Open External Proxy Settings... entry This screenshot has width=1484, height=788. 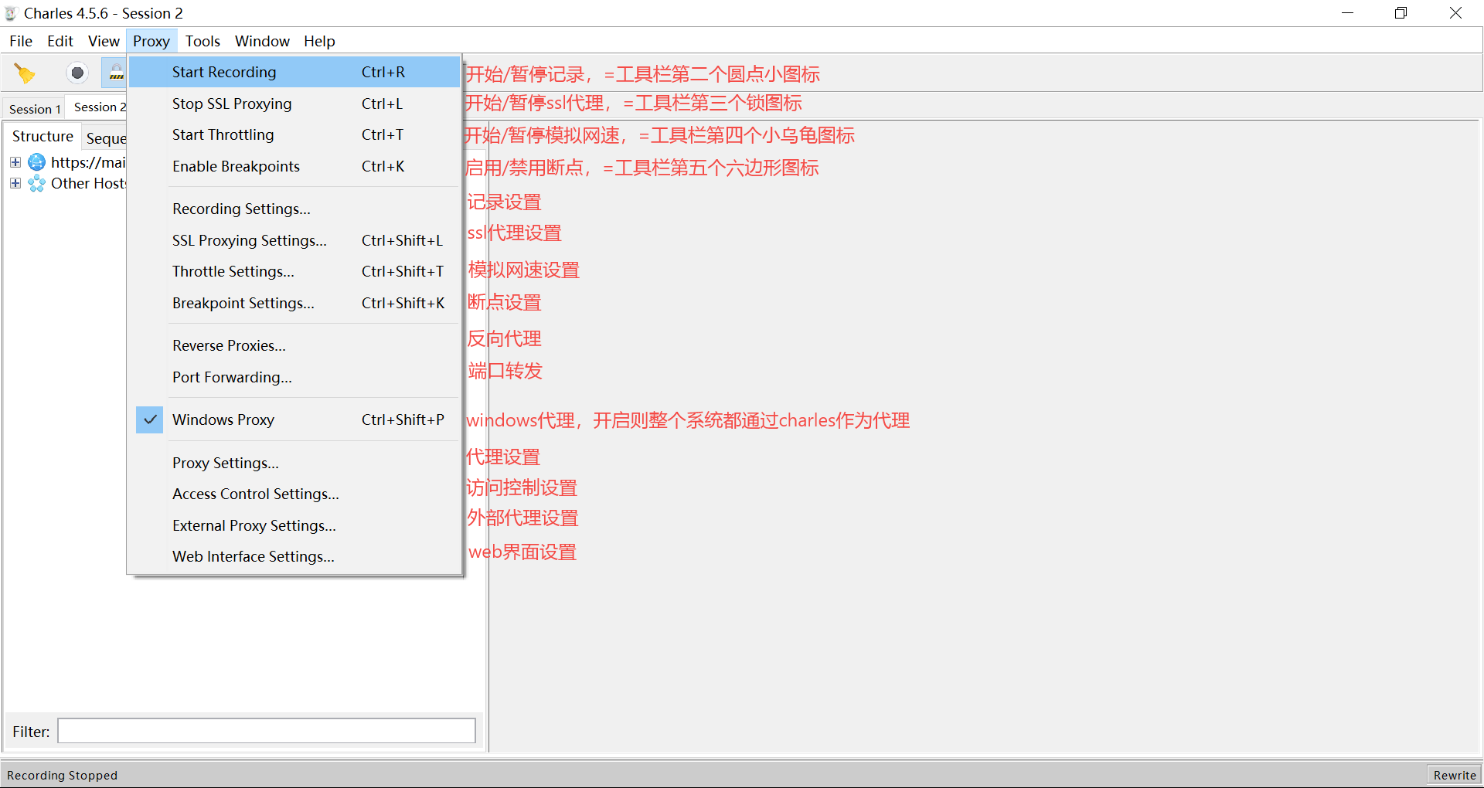click(294, 525)
